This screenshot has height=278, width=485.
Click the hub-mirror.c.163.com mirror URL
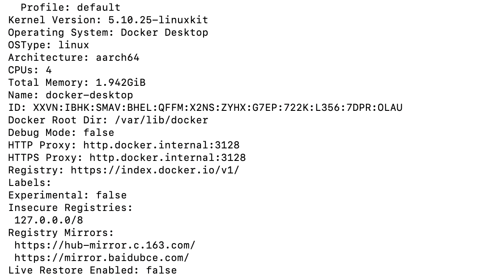tap(105, 245)
